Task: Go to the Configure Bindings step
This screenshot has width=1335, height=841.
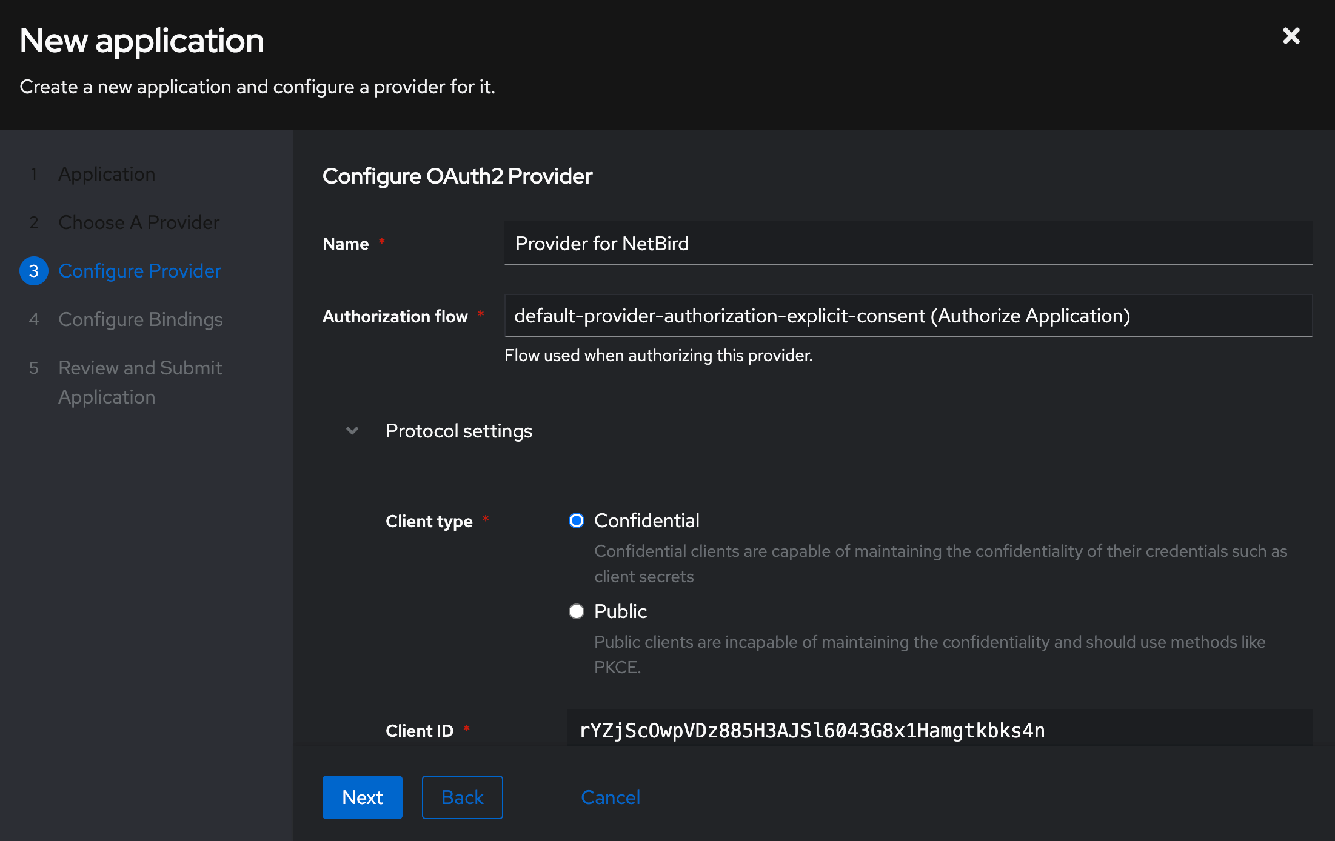Action: (141, 319)
